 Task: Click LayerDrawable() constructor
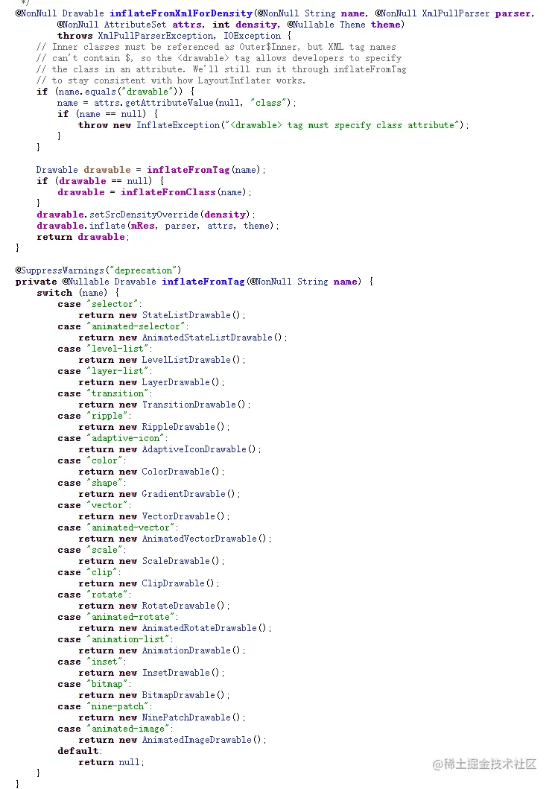tap(180, 382)
